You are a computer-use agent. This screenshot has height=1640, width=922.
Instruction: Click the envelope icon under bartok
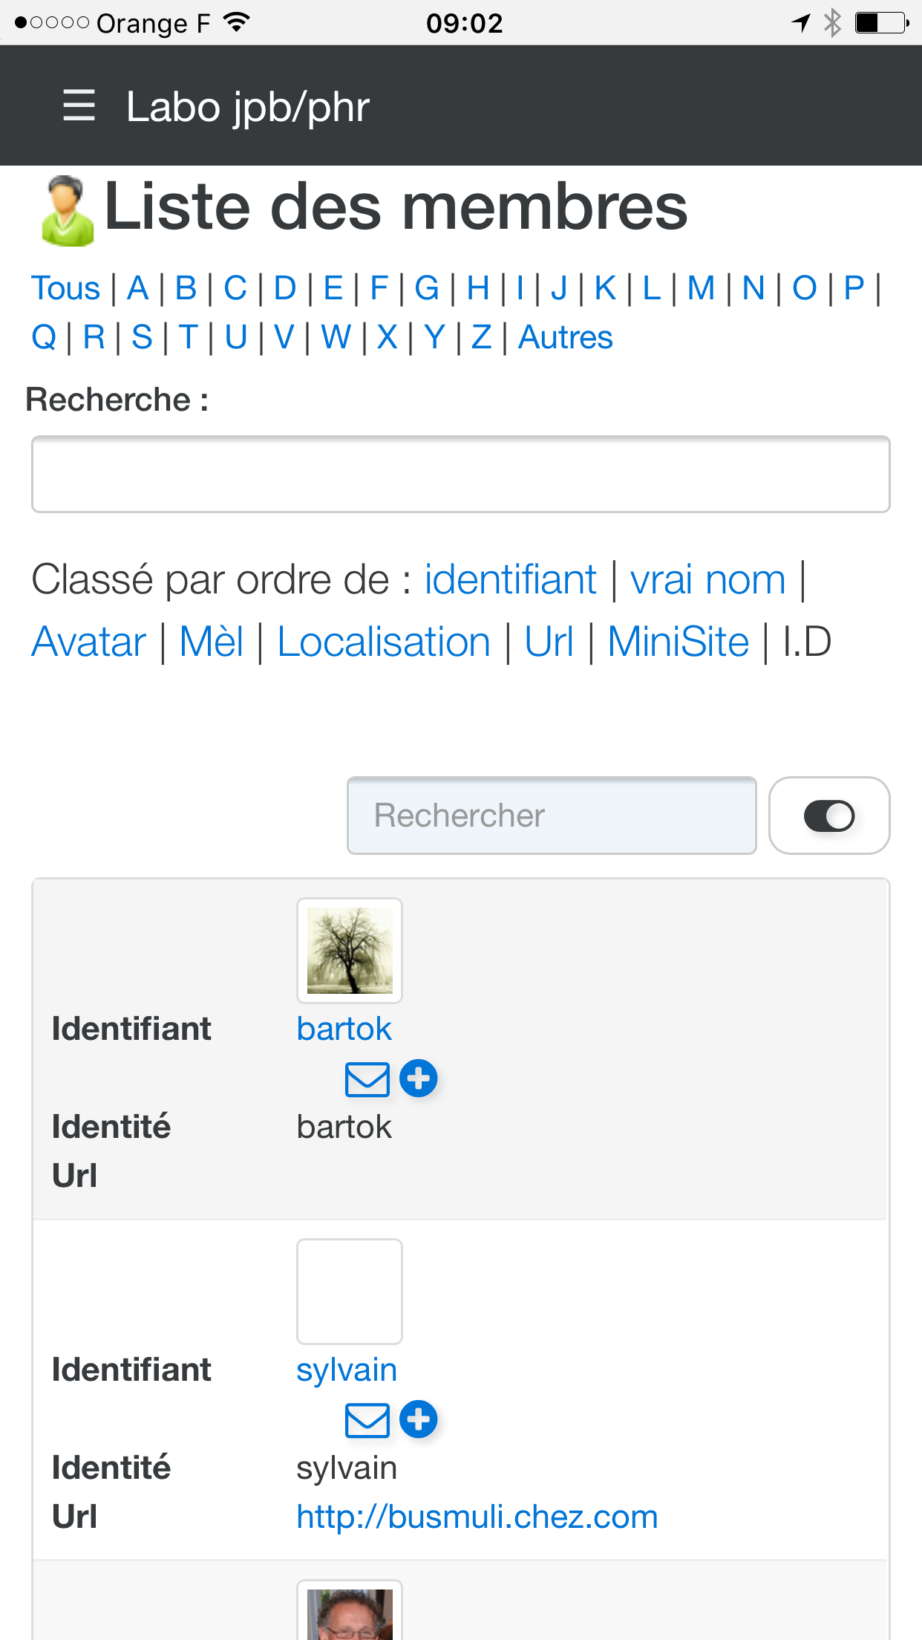pos(367,1079)
